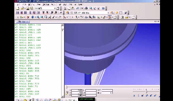
Task: Click the New file icon
Action: (18, 8)
